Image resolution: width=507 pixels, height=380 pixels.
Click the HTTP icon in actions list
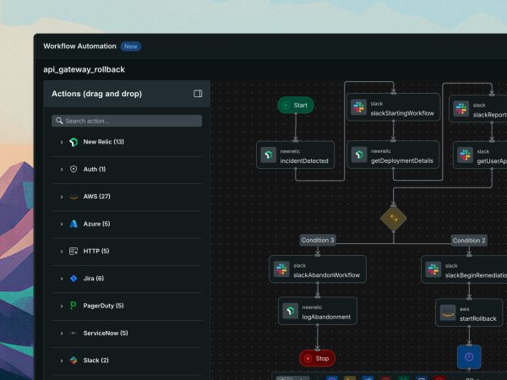point(74,251)
